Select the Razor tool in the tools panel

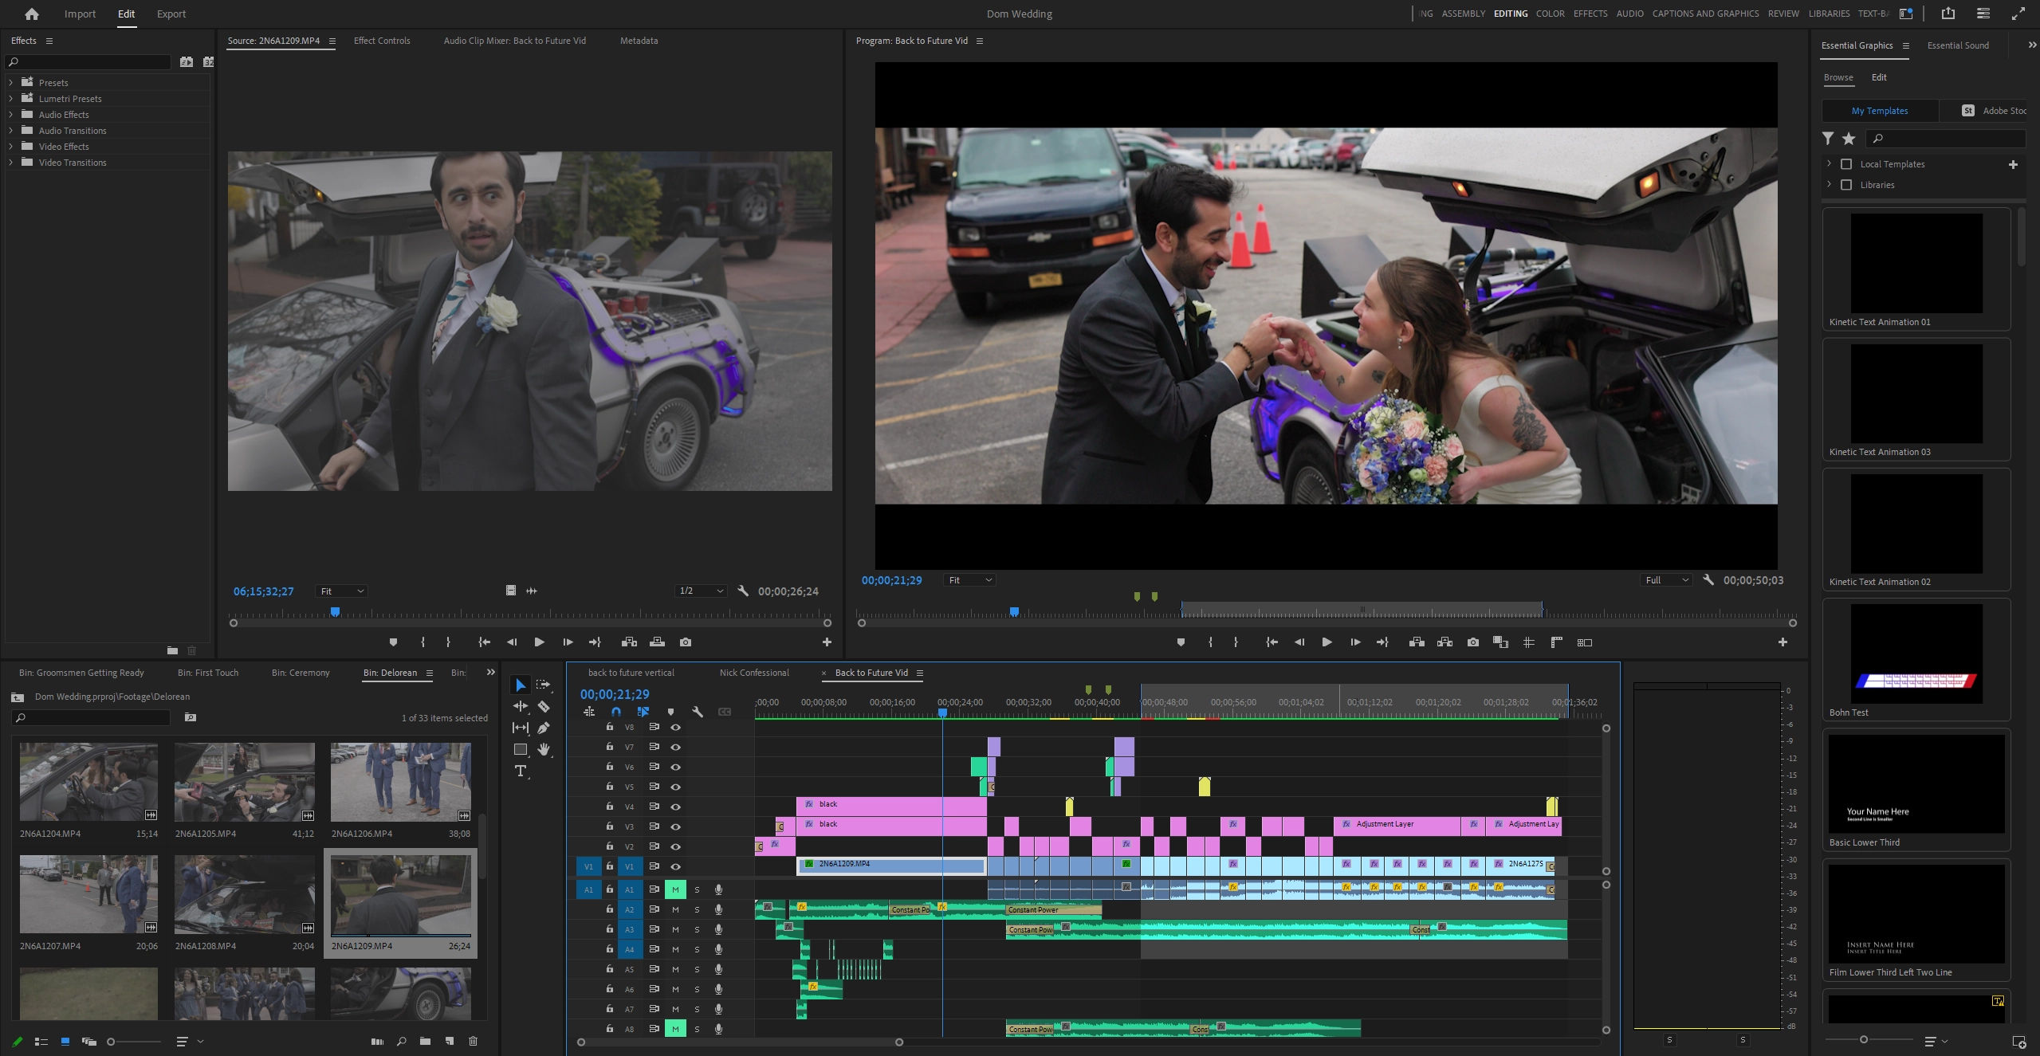pyautogui.click(x=544, y=706)
